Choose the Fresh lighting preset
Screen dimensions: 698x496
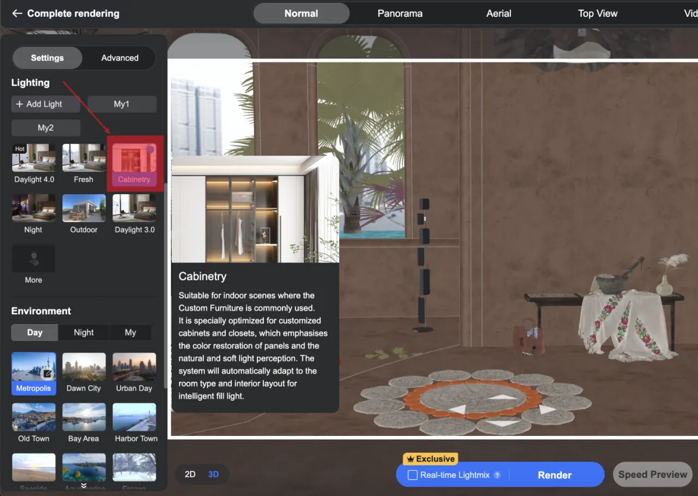click(83, 158)
